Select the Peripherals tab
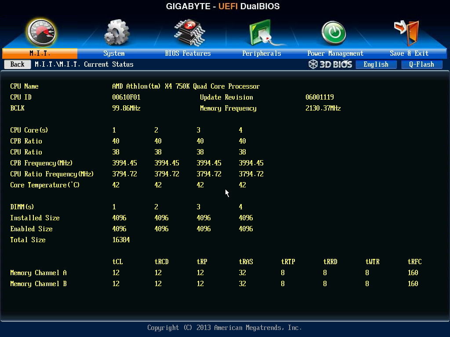Viewport: 450px width, 337px height. tap(261, 53)
